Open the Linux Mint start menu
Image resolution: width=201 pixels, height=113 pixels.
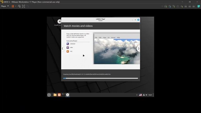coord(49,95)
